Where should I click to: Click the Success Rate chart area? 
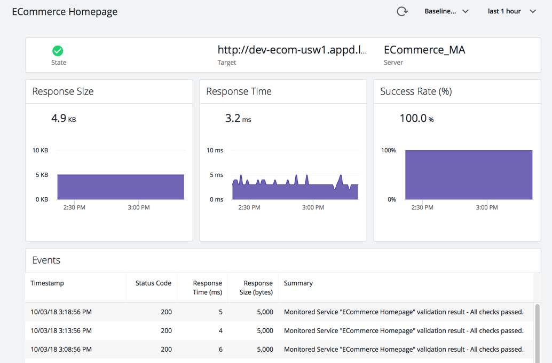coord(469,175)
